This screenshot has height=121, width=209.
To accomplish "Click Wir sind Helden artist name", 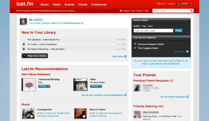I will [97, 82].
